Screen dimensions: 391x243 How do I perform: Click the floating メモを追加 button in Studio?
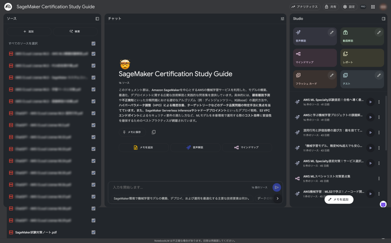(339, 199)
